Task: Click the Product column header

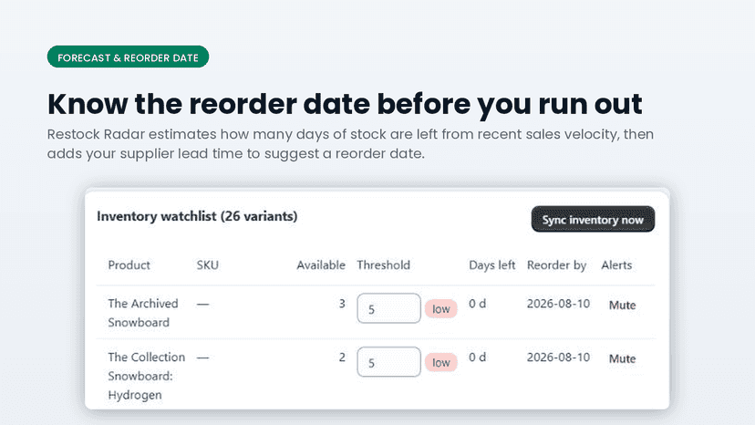Action: pyautogui.click(x=129, y=265)
